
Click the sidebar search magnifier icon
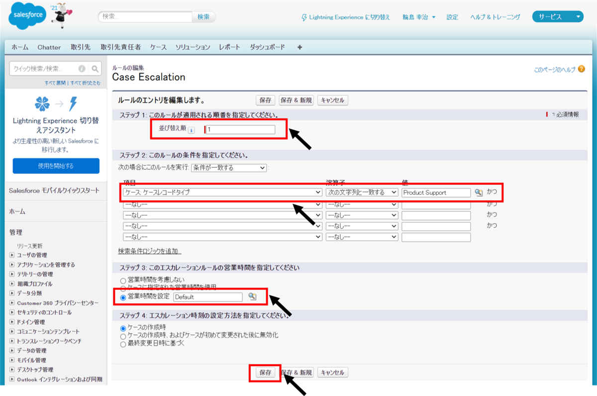[x=96, y=69]
